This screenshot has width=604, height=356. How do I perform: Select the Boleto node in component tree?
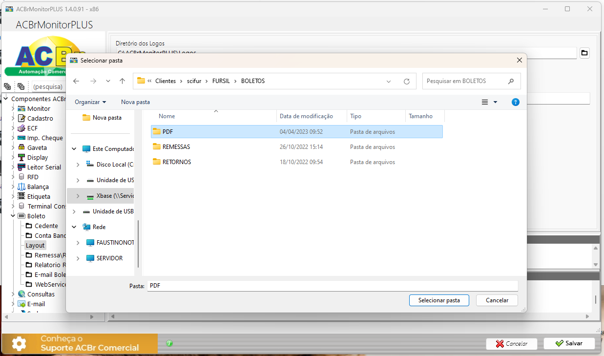(x=36, y=216)
